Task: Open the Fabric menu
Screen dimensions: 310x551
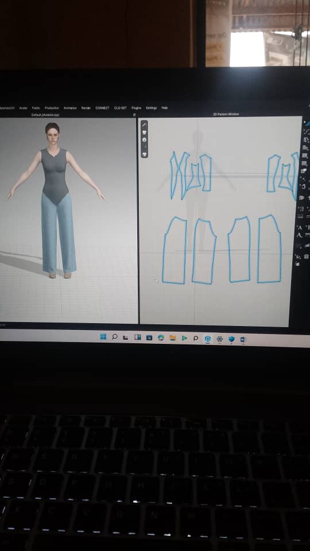Action: click(36, 108)
